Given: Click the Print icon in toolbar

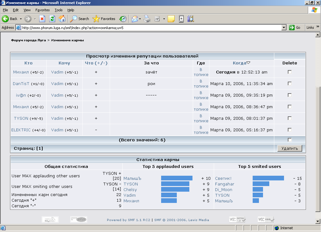Looking at the screenshot, I should [x=147, y=19].
